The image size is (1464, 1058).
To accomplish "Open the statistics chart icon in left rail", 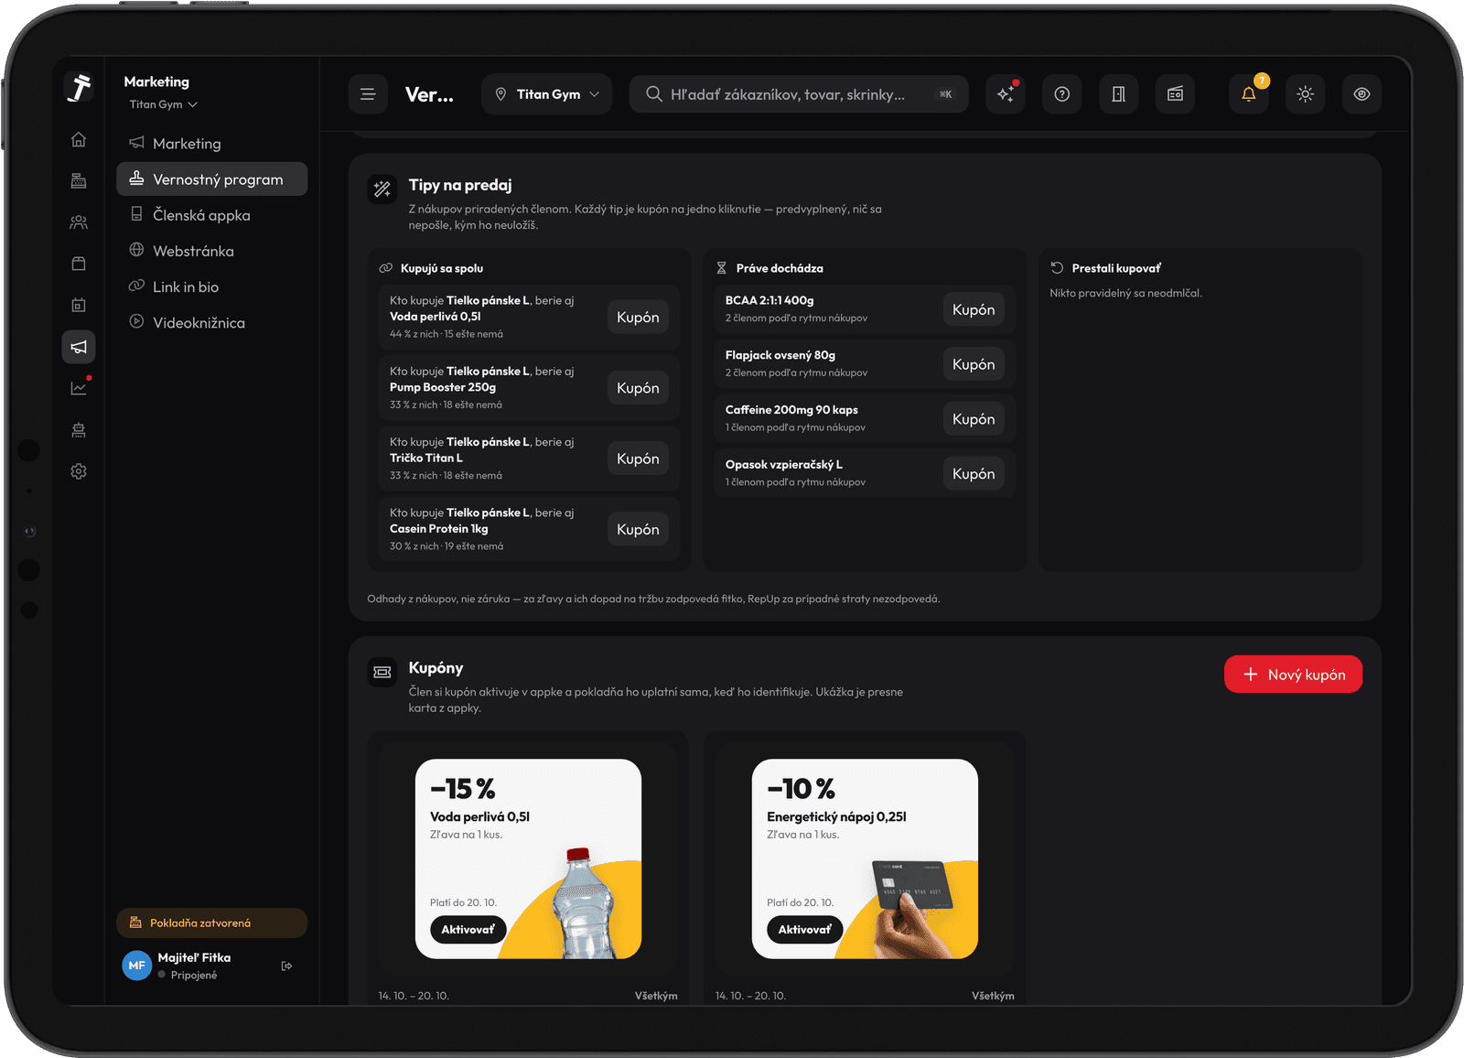I will [79, 388].
